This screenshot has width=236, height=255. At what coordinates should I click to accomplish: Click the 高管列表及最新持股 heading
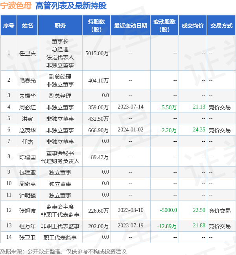click(x=71, y=6)
